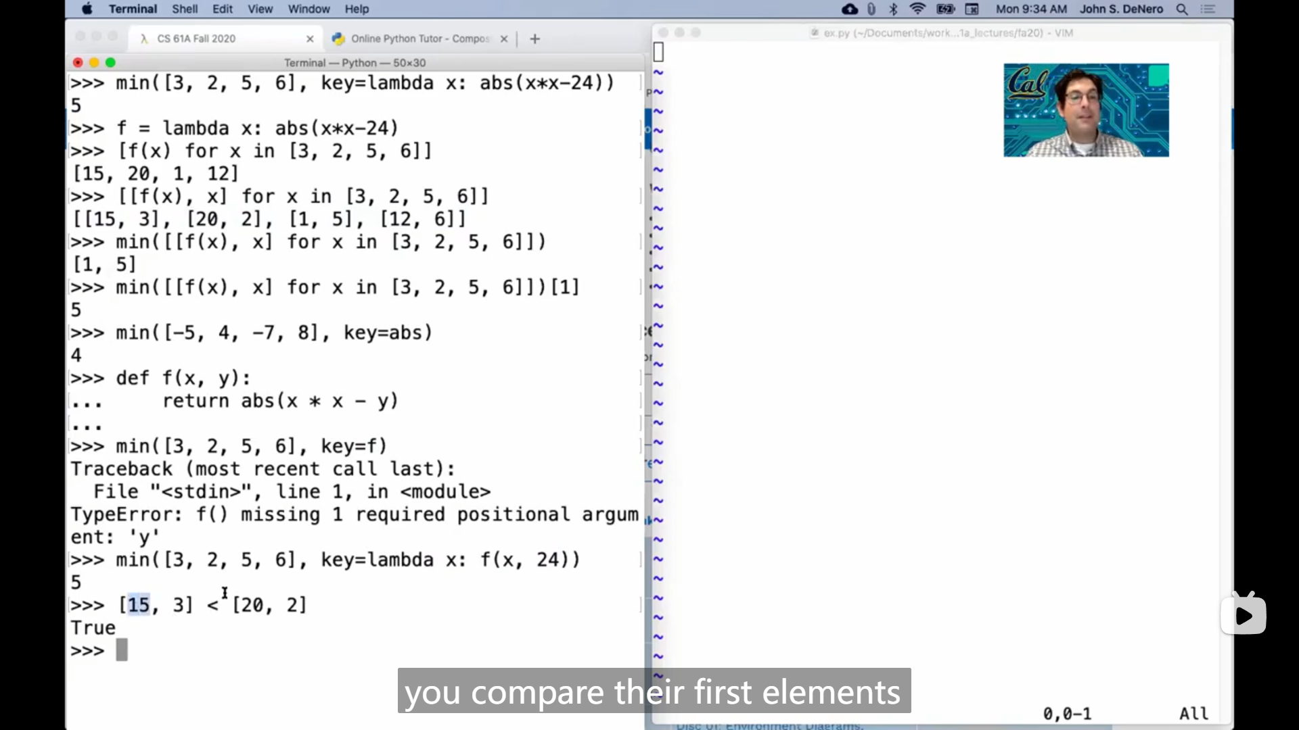The image size is (1299, 730).
Task: Open the Shell menu
Action: [x=185, y=9]
